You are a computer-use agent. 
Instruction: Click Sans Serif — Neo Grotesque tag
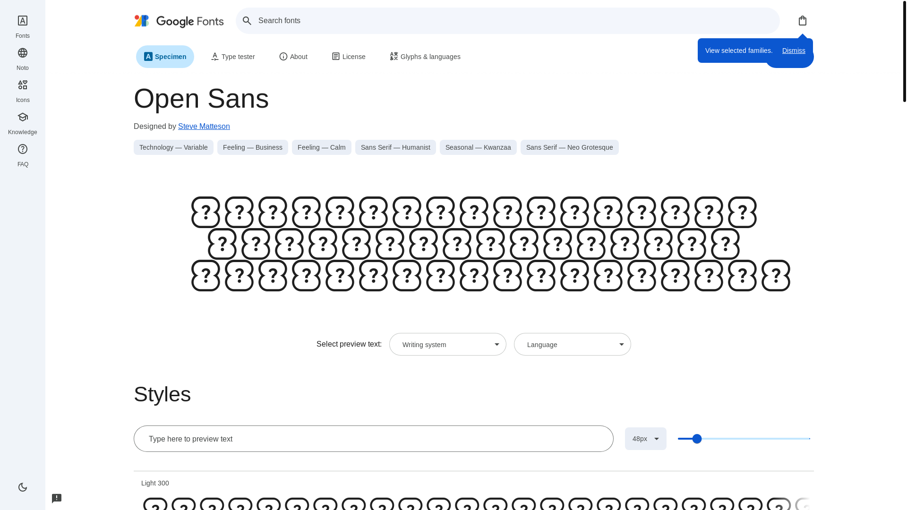[x=570, y=147]
